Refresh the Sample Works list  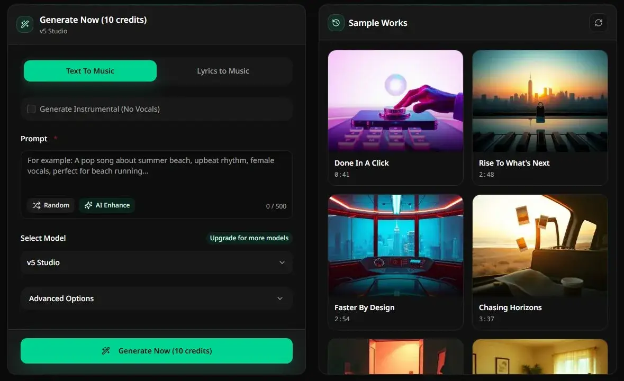coord(598,23)
